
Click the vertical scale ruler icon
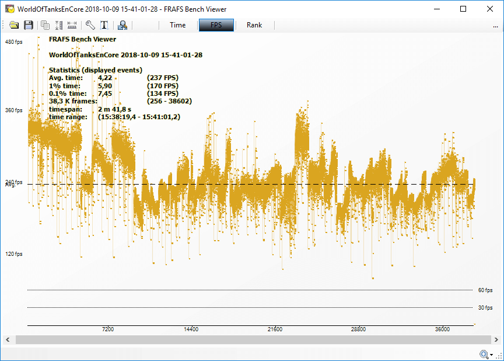58,25
